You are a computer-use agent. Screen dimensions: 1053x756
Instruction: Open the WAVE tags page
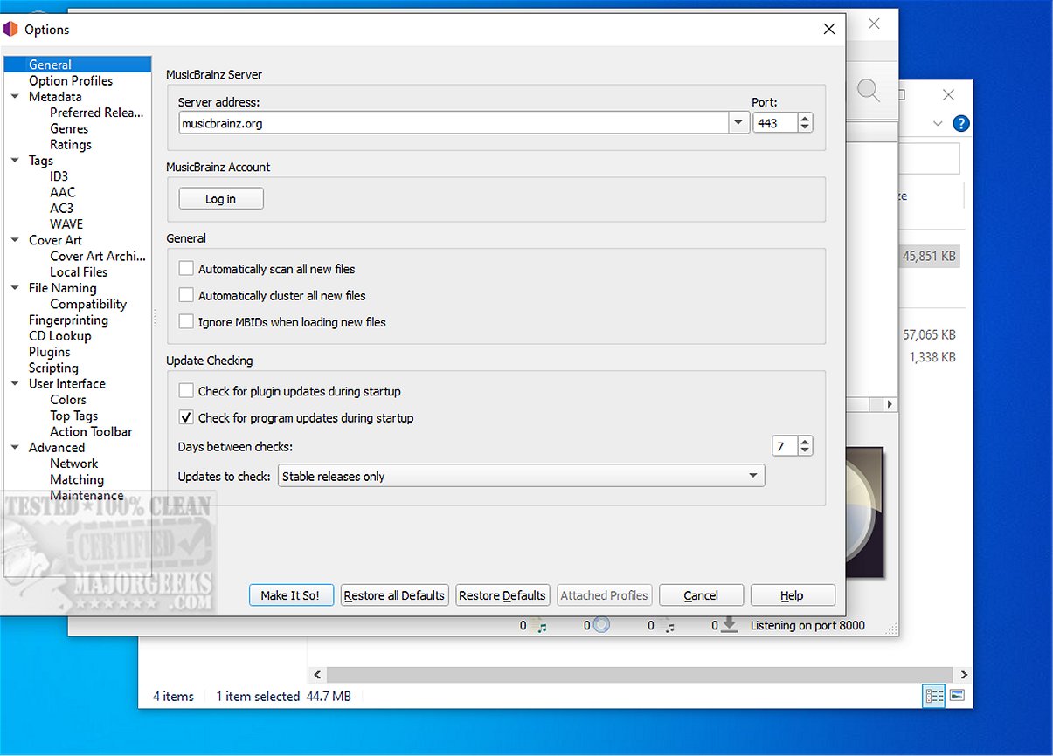pyautogui.click(x=66, y=224)
